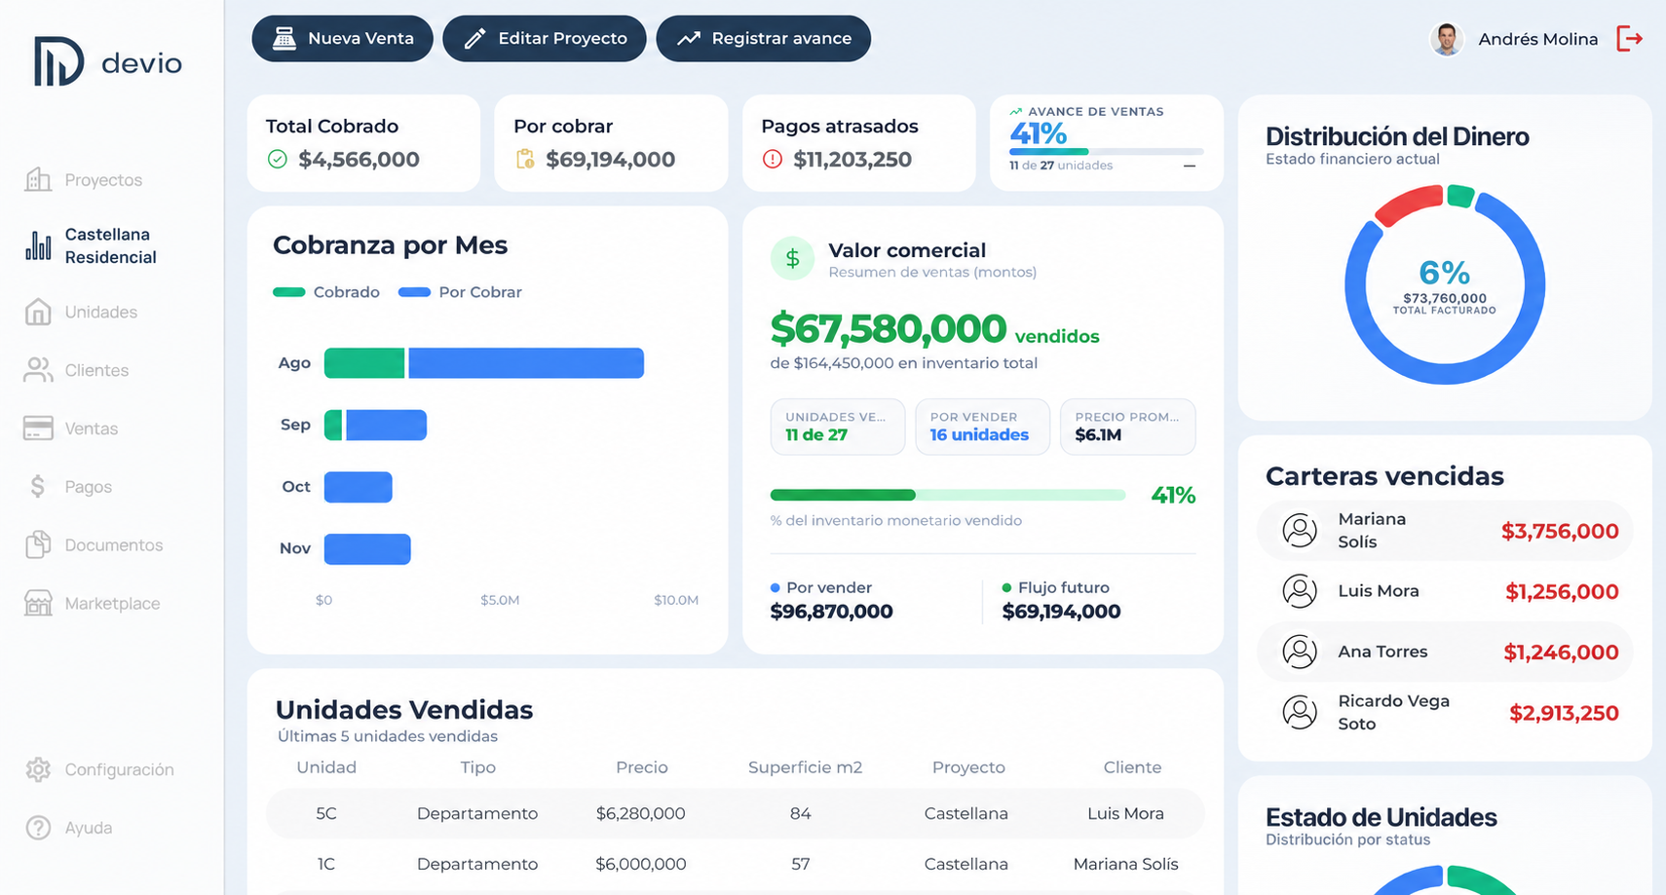Screen dimensions: 1666x895
Task: Click the Ago blue Por Cobrar bar
Action: [526, 363]
